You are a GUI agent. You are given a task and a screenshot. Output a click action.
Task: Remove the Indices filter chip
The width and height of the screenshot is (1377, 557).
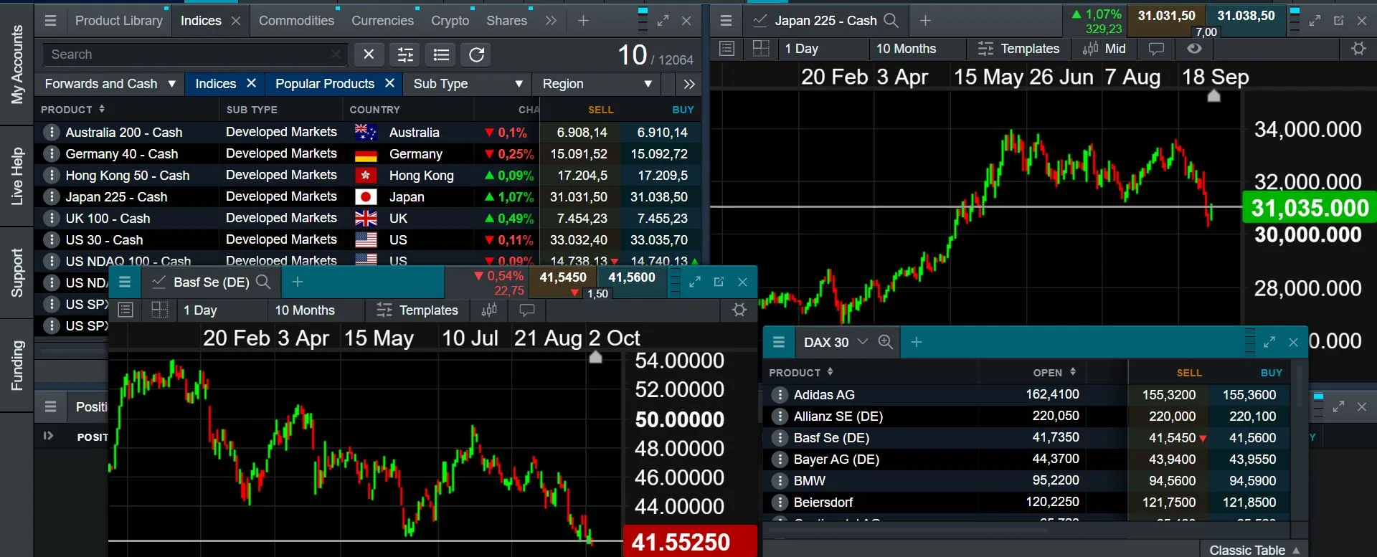click(251, 83)
